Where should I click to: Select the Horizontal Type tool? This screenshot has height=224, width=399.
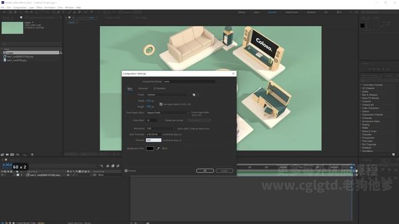(x=63, y=12)
